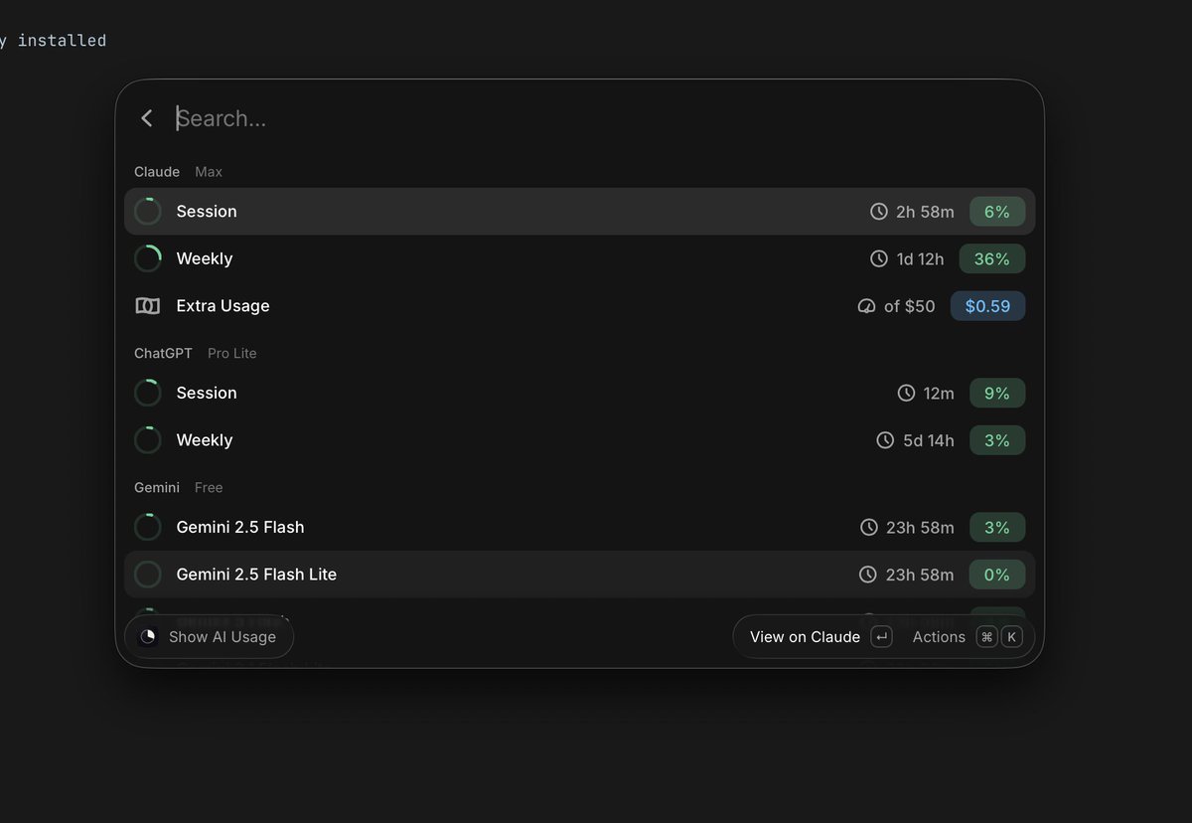Click 23h 58m in Gemini 2.5 Flash row
The width and height of the screenshot is (1192, 823).
coord(920,528)
